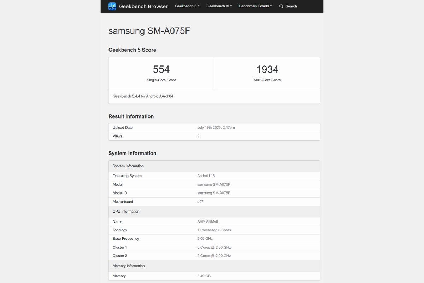
Task: Click the Cluster 1 label
Action: [120, 247]
